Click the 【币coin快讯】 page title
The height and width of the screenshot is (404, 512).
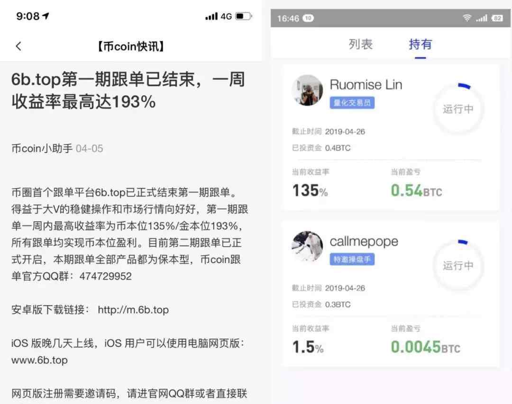(131, 46)
